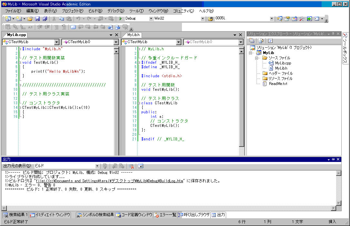
Task: Collapse the ソース ファイル folder node
Action: [257, 58]
